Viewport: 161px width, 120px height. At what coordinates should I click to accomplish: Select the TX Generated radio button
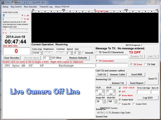click(x=97, y=61)
